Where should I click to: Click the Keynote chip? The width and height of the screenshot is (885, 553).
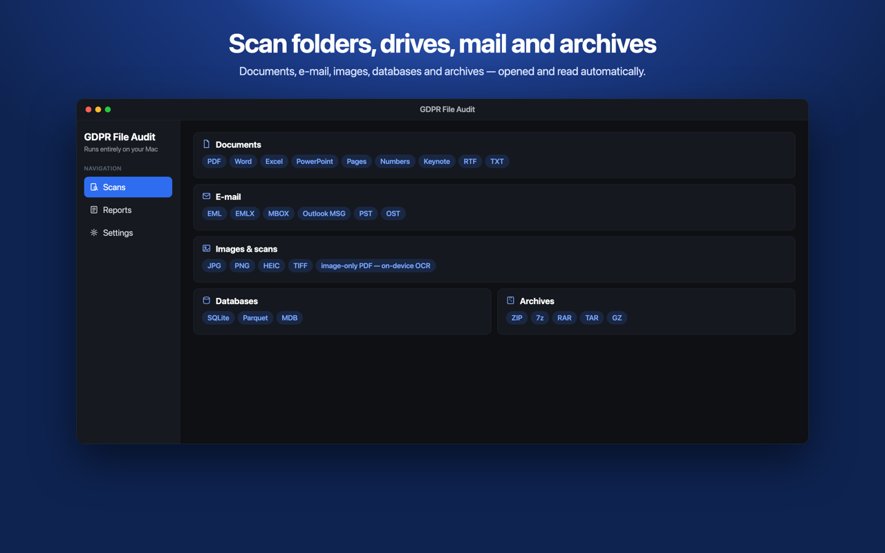(437, 162)
